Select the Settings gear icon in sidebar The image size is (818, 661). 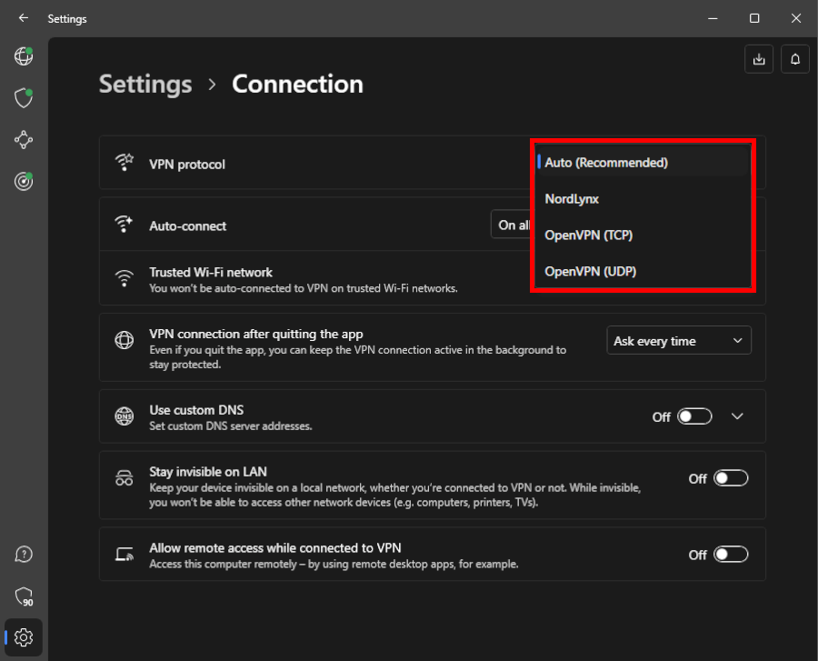tap(24, 637)
